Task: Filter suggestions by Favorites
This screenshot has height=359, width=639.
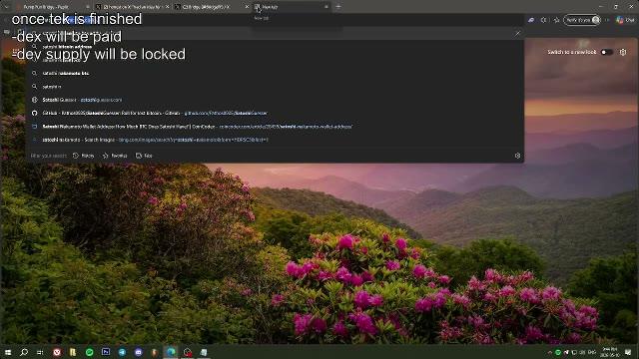Action: (115, 156)
